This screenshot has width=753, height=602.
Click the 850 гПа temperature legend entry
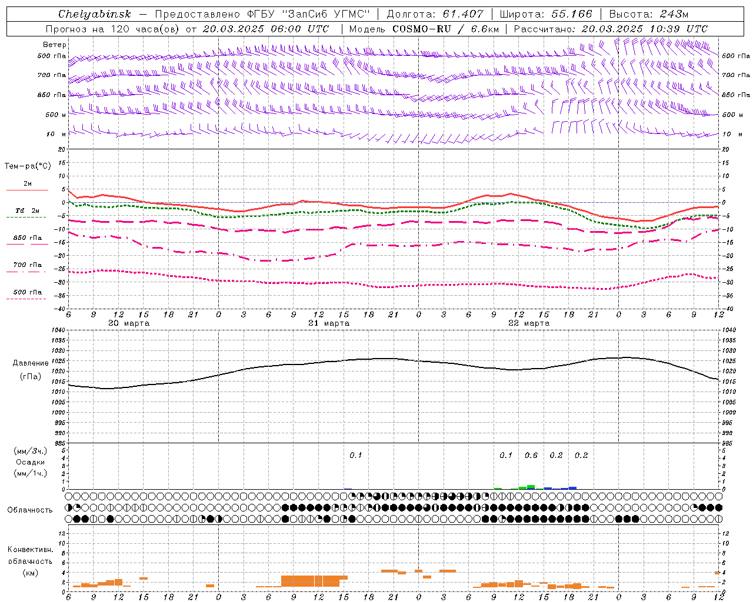click(28, 238)
